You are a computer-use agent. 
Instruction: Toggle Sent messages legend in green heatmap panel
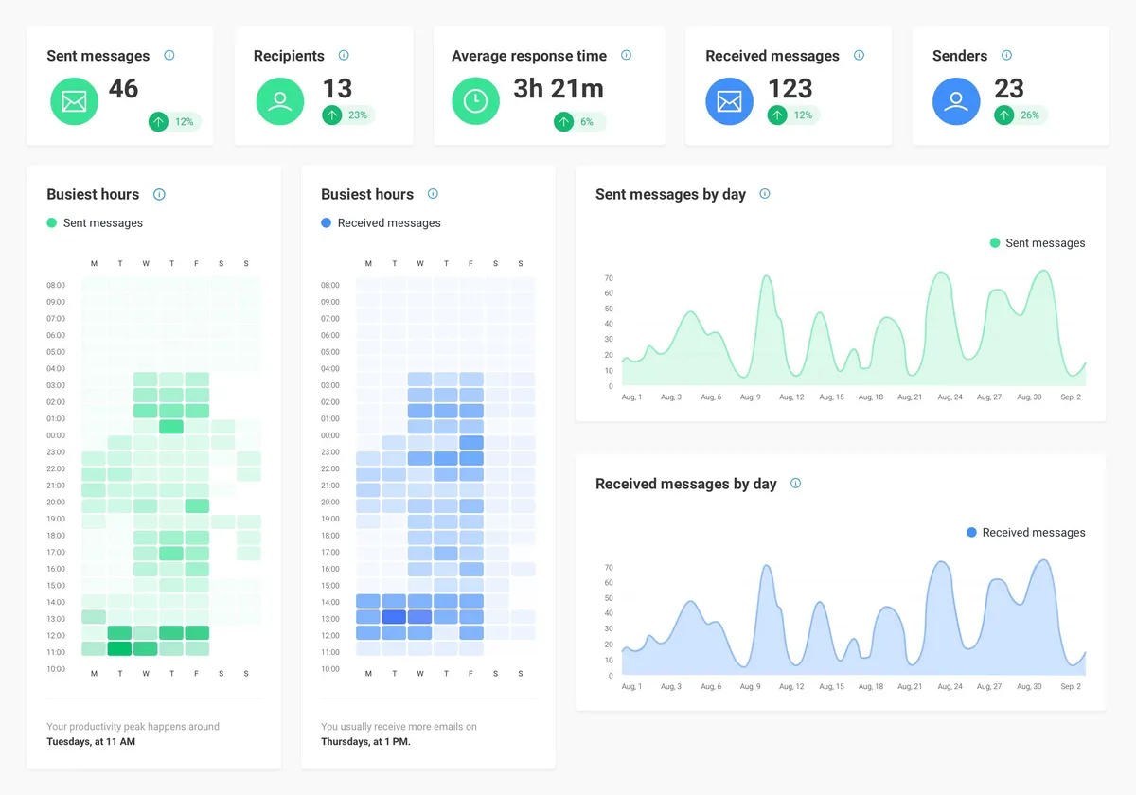point(95,223)
